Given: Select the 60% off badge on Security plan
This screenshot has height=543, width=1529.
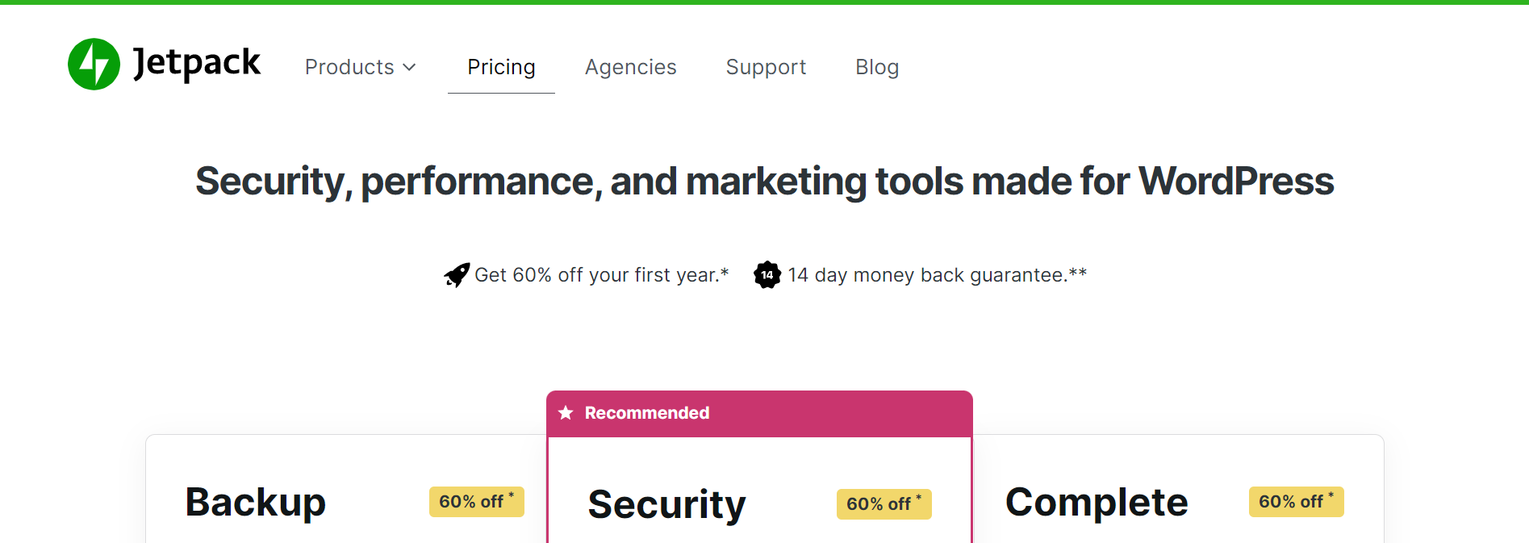Looking at the screenshot, I should coord(883,503).
